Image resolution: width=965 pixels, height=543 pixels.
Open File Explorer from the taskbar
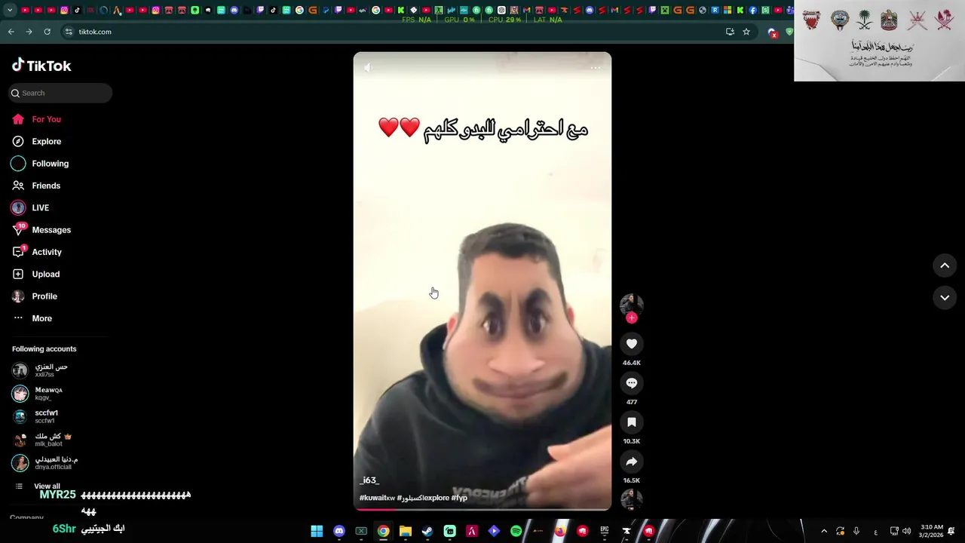tap(406, 531)
